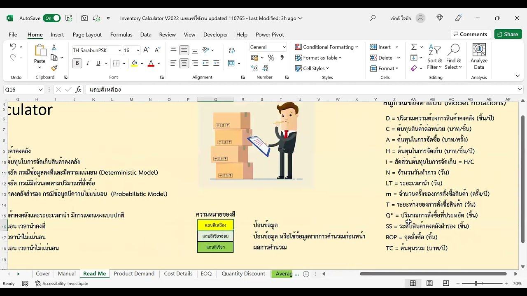Toggle Center alignment
The image size is (527, 296).
tap(184, 63)
